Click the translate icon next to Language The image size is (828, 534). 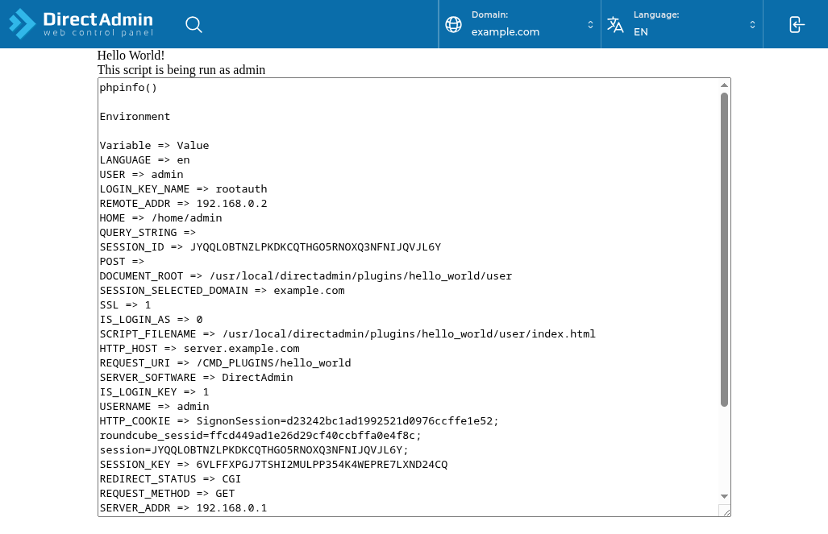click(x=615, y=24)
